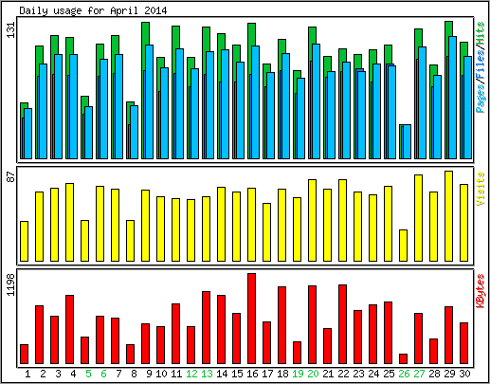Click the green day 20 label
The width and height of the screenshot is (490, 384).
tap(313, 374)
